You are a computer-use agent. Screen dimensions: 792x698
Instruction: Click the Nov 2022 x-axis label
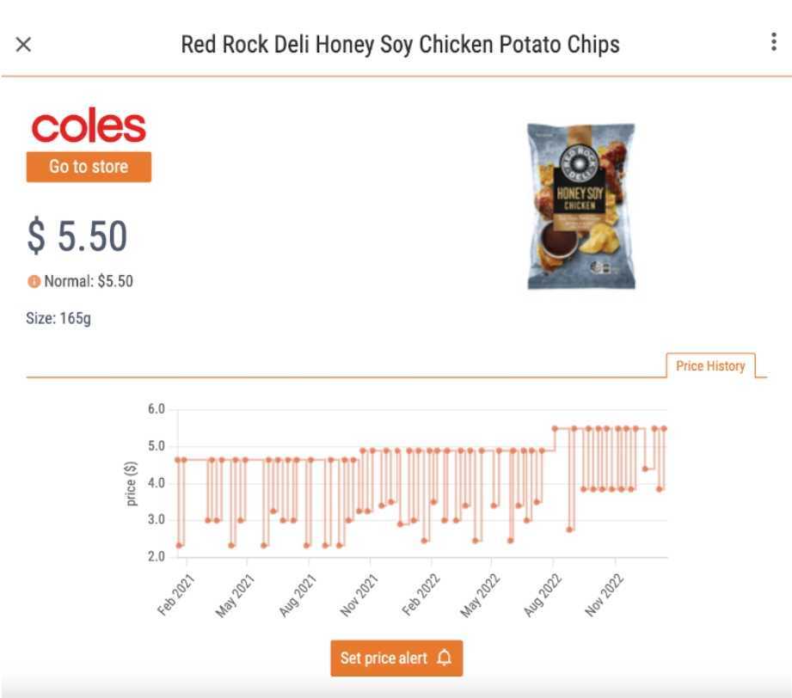[605, 594]
